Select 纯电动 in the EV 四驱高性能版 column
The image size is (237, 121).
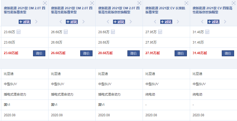pos(197,94)
